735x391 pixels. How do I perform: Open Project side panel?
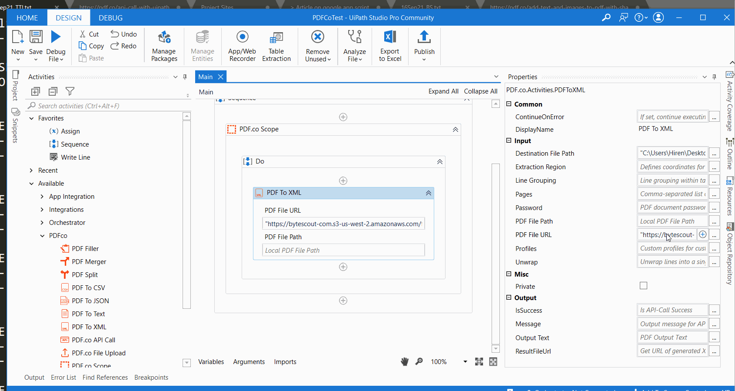(x=15, y=85)
